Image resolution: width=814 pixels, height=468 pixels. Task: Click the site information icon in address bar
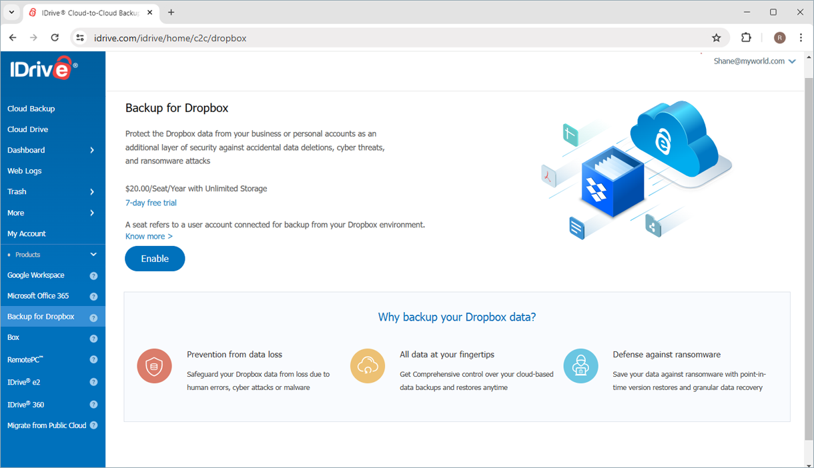[x=80, y=38]
